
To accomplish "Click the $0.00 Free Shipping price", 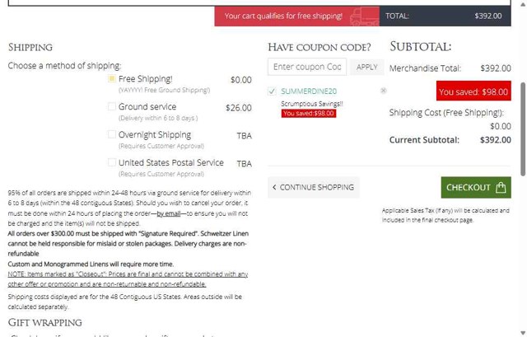I will click(241, 80).
